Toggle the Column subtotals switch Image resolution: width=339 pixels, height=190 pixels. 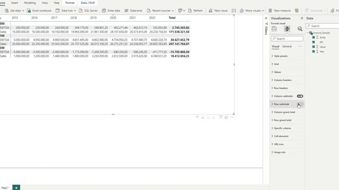[300, 96]
